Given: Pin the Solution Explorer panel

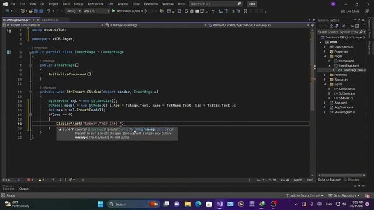Looking at the screenshot, I should tap(359, 20).
